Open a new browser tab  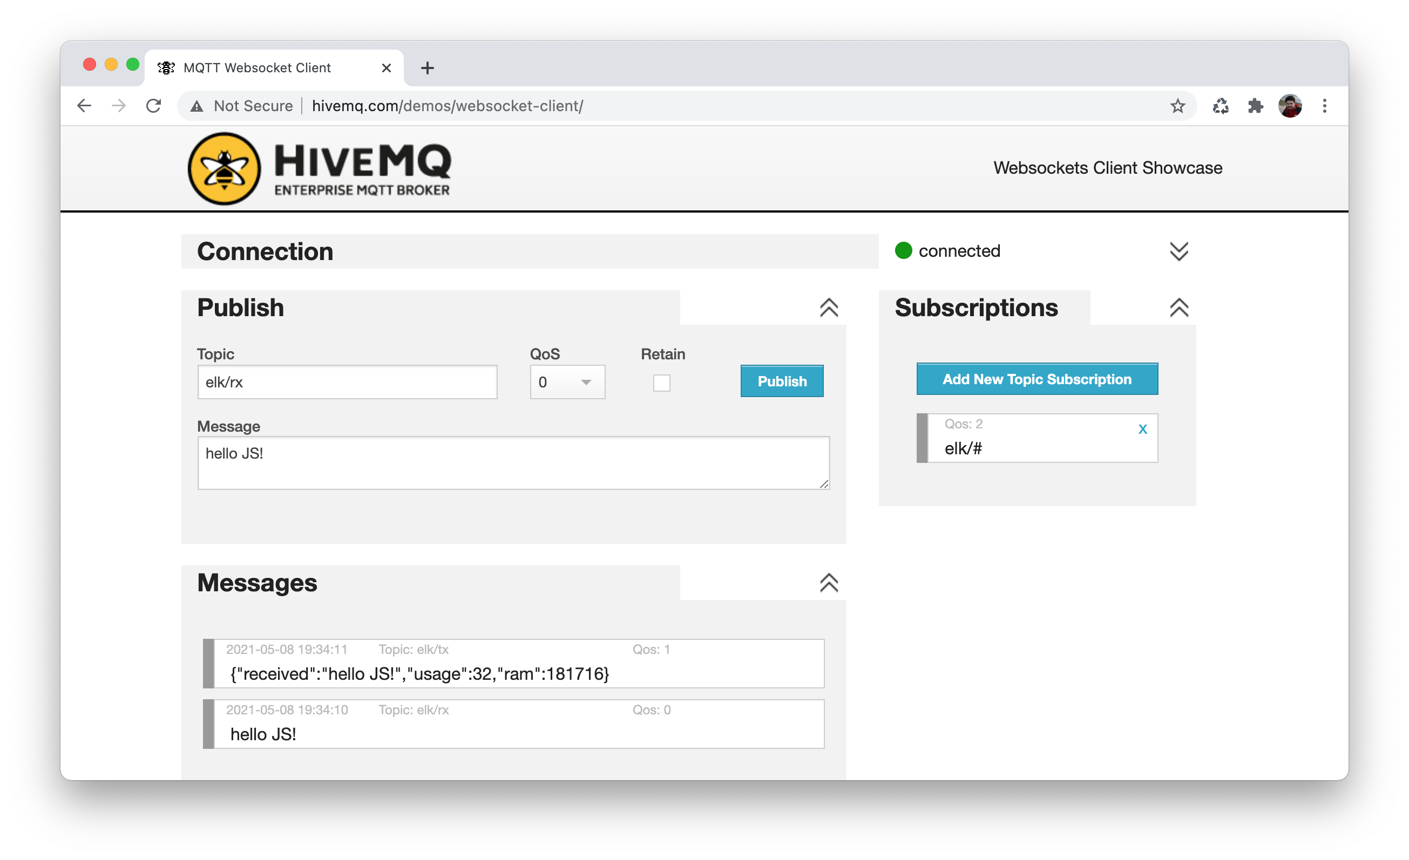click(x=427, y=68)
